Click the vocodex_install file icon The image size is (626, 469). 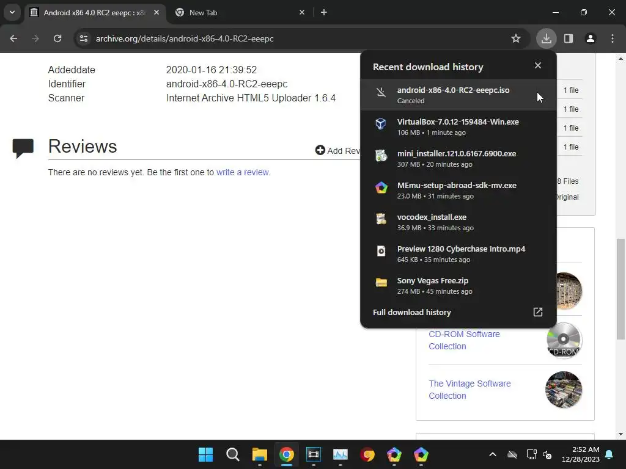point(381,219)
